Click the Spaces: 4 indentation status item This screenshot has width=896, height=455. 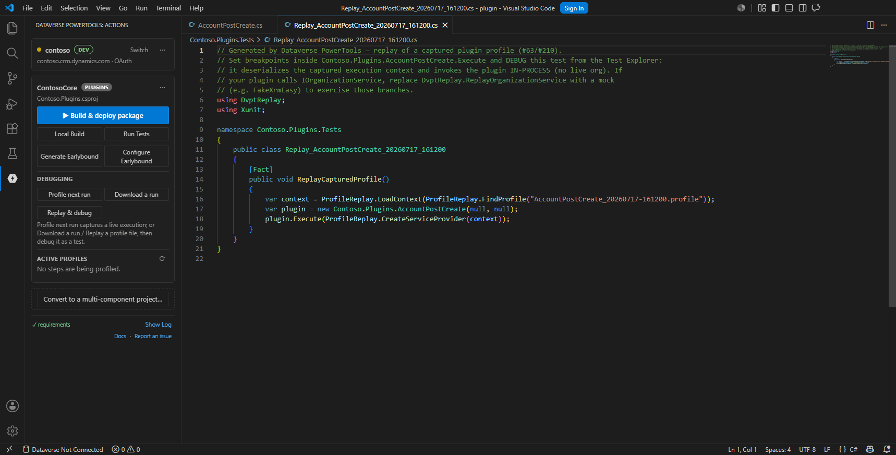(778, 449)
